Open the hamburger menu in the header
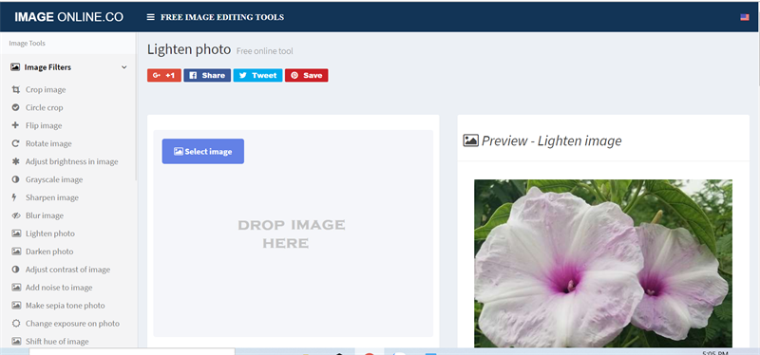 151,17
